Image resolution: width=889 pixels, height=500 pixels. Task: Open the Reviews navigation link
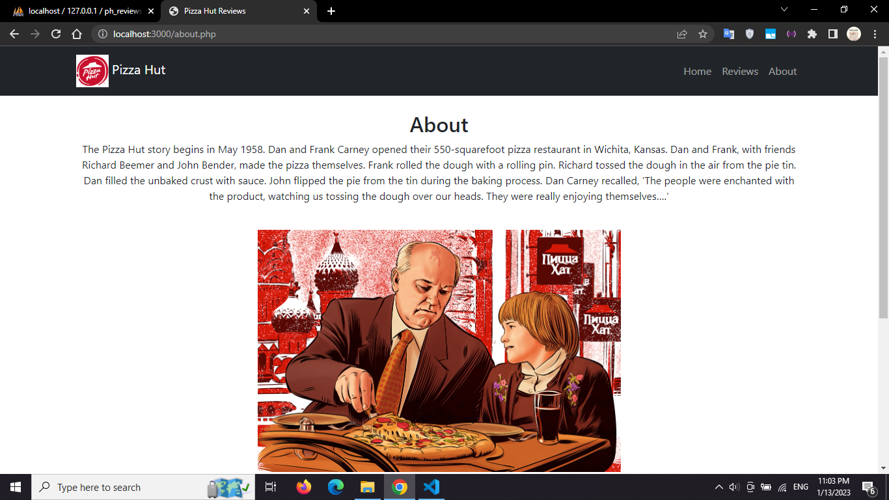(740, 72)
